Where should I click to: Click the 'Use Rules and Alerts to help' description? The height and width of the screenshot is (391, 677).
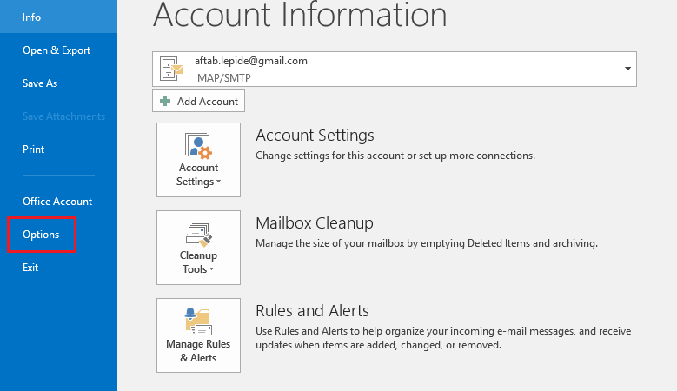(x=443, y=338)
